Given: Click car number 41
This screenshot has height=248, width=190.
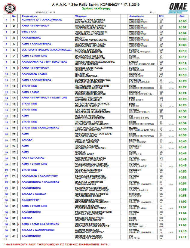Looking at the screenshot, I should pos(14,236).
